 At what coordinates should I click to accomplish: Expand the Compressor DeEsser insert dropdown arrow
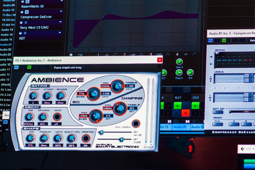61,11
